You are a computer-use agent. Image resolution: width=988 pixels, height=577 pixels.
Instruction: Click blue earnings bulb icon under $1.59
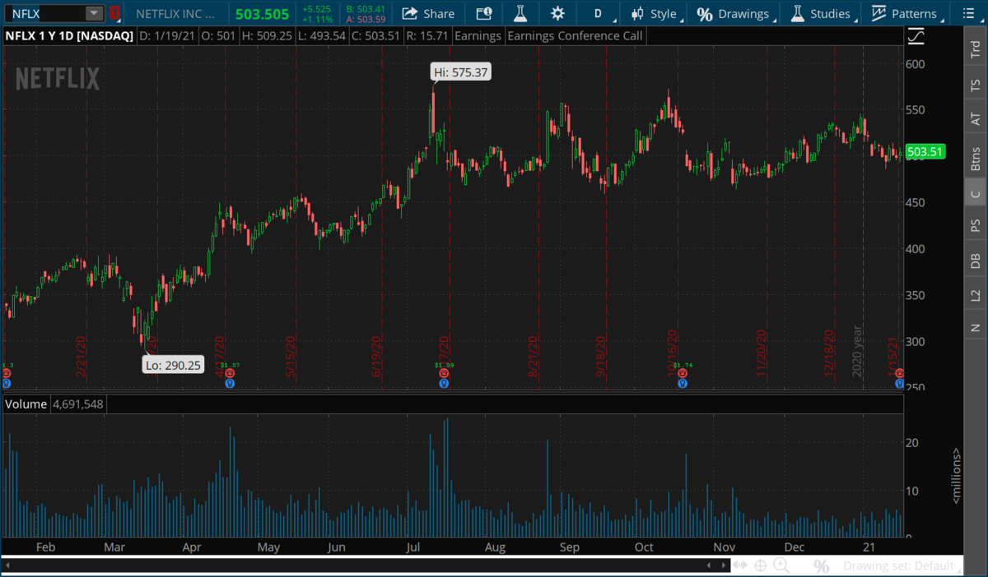[x=444, y=382]
